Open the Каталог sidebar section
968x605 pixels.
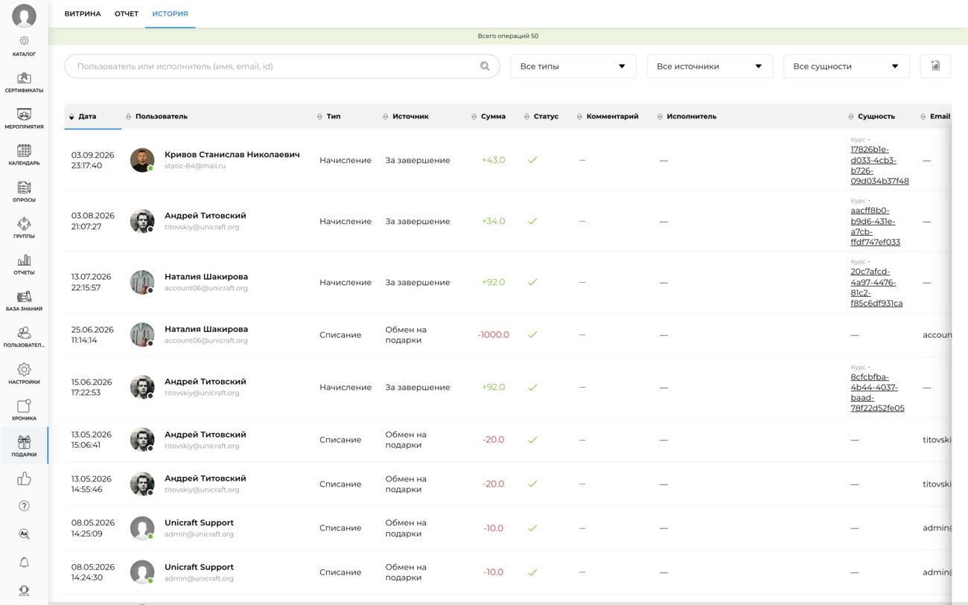pyautogui.click(x=24, y=45)
